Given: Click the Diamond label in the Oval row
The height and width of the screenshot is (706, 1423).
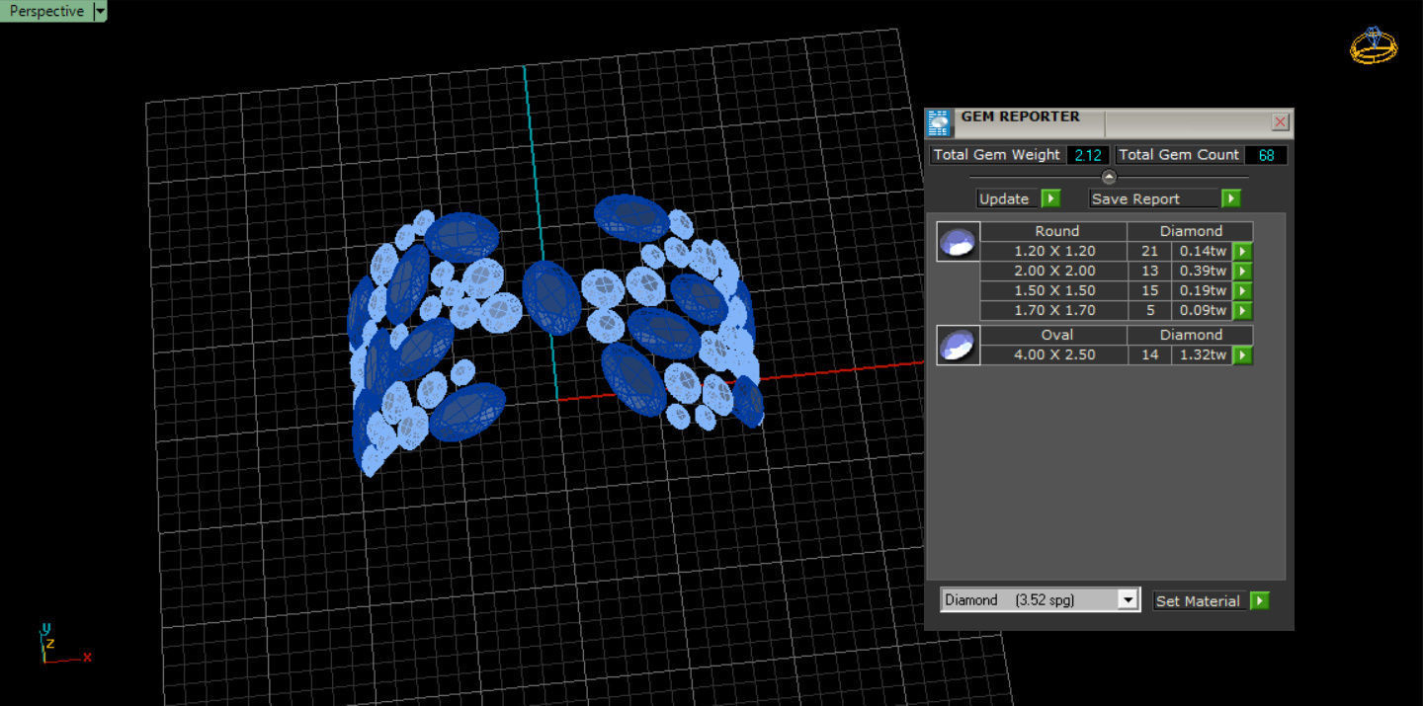Looking at the screenshot, I should click(1191, 335).
